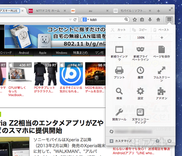The width and height of the screenshot is (182, 156).
Task: Open 新規ウインドウ from menu panel
Action: (119, 53)
